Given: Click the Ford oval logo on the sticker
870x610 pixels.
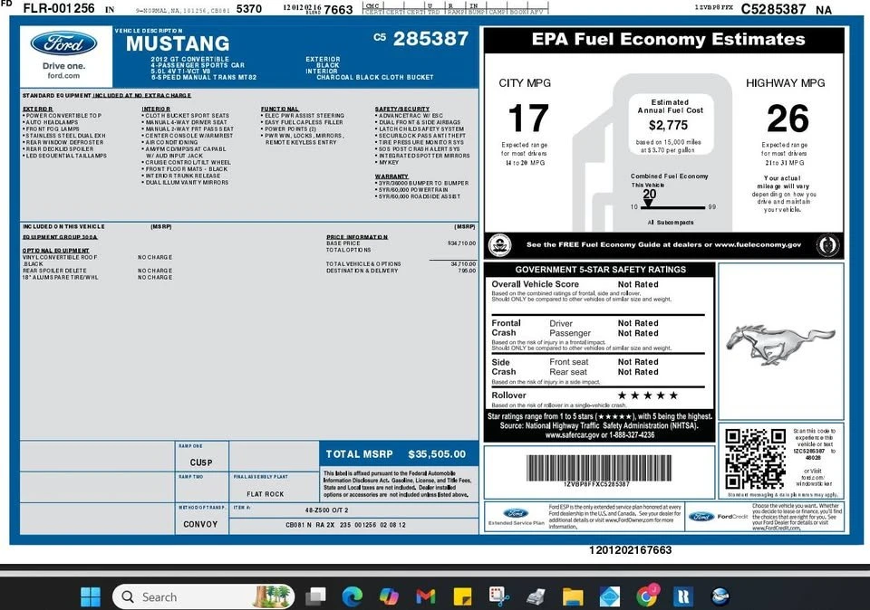Looking at the screenshot, I should (63, 44).
